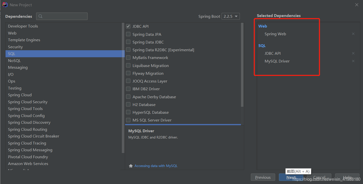Viewport: 363px width, 184px height.
Task: Select the Web category in the list
Action: 63,33
